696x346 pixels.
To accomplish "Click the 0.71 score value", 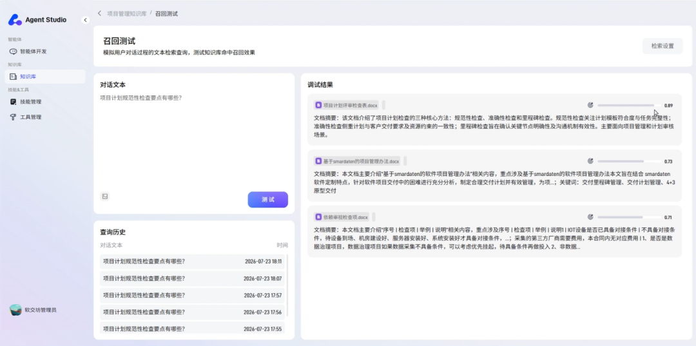I will click(668, 218).
